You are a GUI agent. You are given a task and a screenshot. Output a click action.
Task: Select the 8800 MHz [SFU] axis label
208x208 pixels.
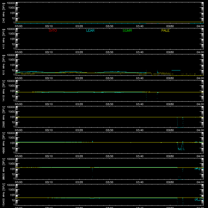pos(3,169)
